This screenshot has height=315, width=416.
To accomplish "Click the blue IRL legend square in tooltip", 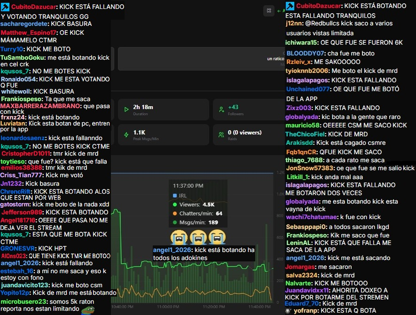I will tap(175, 196).
